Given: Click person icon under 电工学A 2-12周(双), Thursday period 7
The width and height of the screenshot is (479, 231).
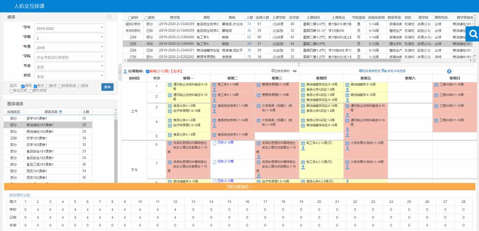Looking at the screenshot, I should click(x=303, y=167).
